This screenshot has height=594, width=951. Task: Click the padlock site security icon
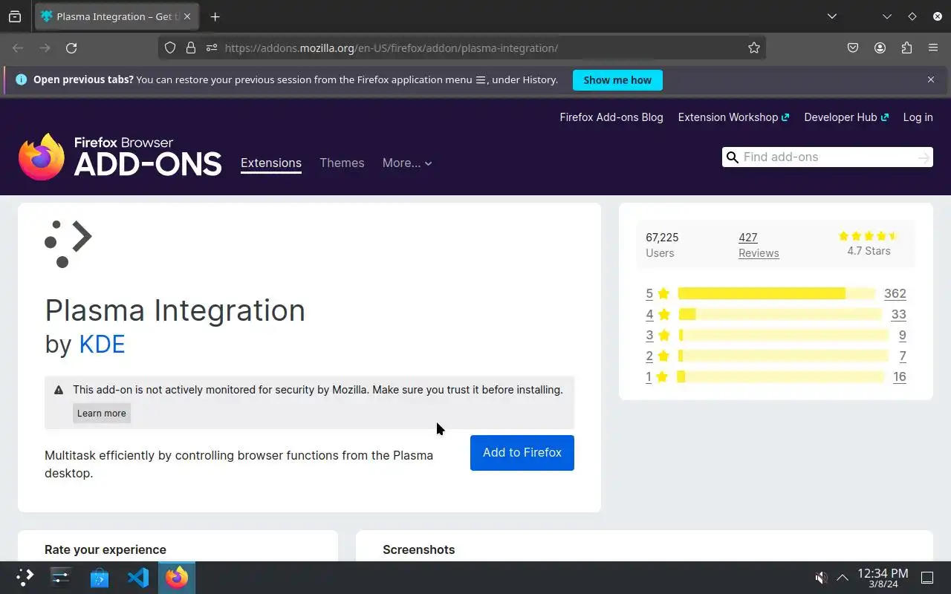point(191,48)
